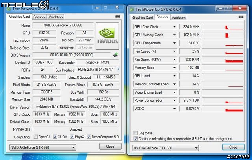Switch to Graphics Card tab in right window

143,17
